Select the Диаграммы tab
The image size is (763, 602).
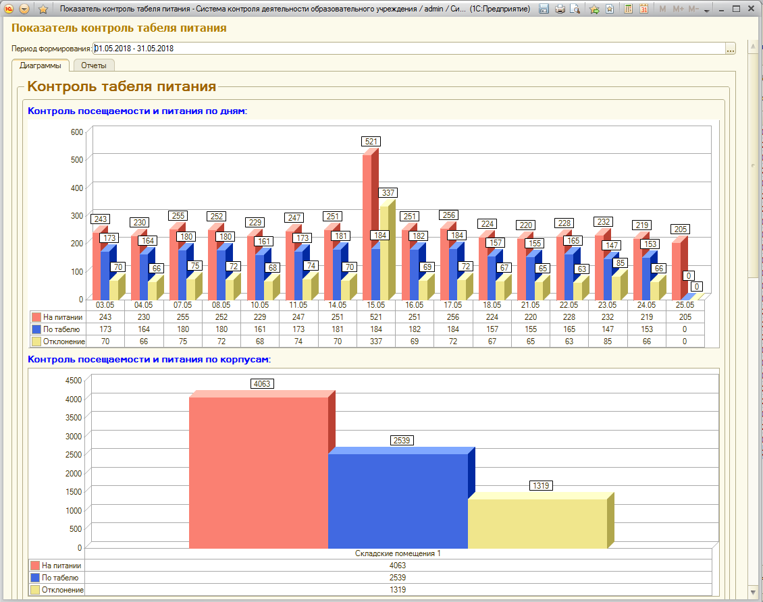click(x=41, y=65)
